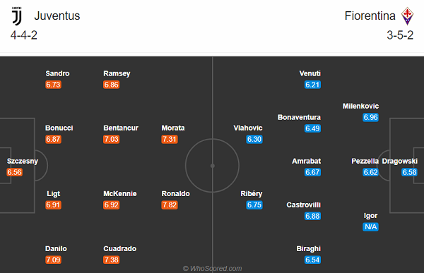Screen dimensions: 424x273
Task: Click the Fiorentina club crest logo
Action: tap(407, 16)
